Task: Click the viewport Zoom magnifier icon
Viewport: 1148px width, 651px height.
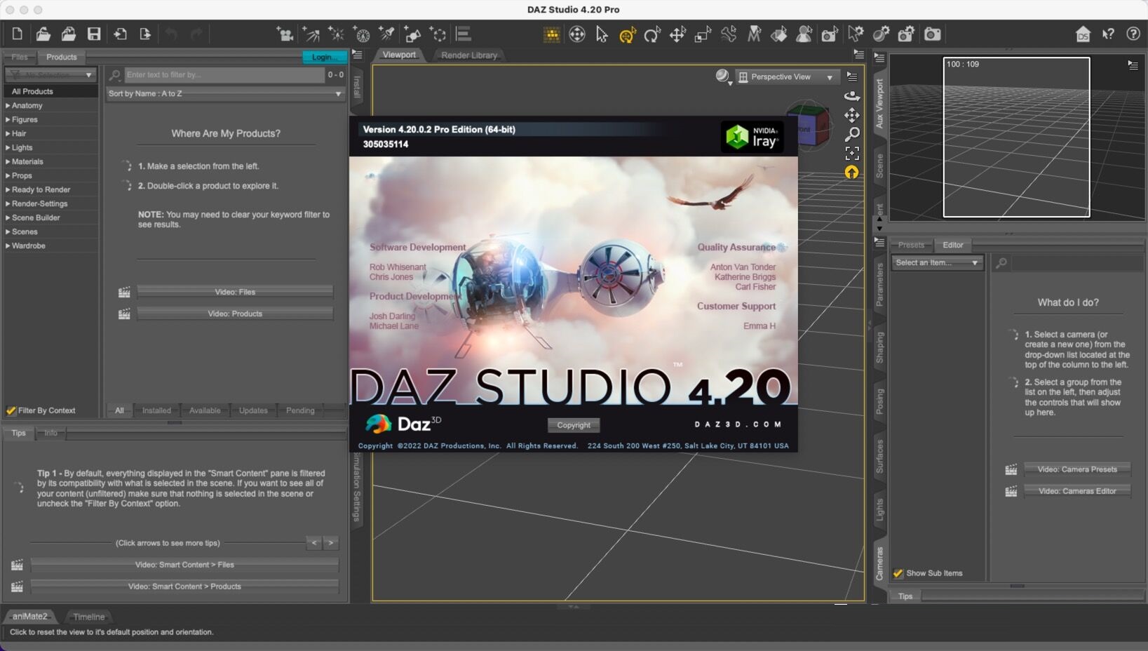Action: (851, 134)
